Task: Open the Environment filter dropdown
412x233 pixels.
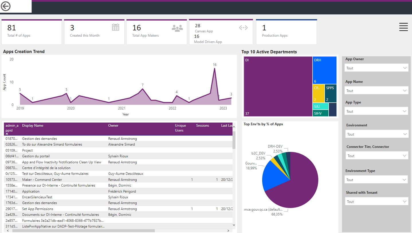Action: click(377, 134)
